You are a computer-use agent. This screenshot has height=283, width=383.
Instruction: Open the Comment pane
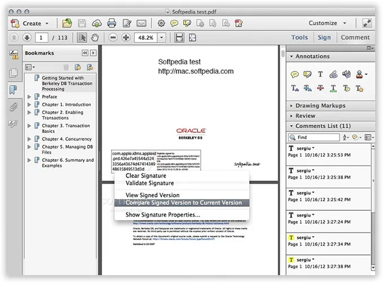[355, 37]
